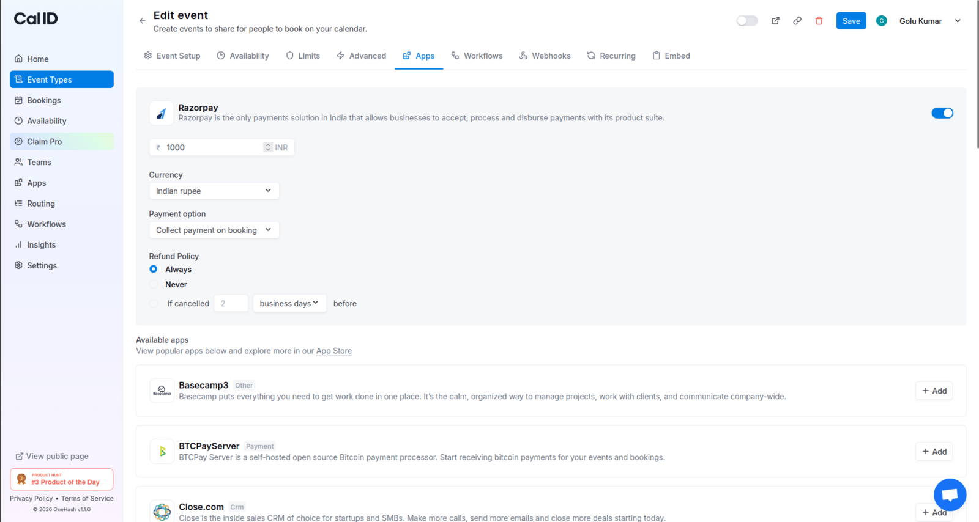Click the price stepper arrows
Viewport: 979px width, 522px height.
pos(268,147)
